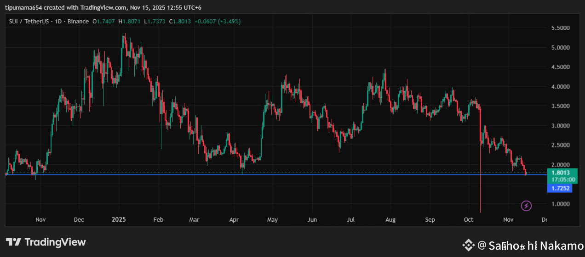This screenshot has height=257, width=585.
Task: Click the Sep time axis label
Action: 430,220
